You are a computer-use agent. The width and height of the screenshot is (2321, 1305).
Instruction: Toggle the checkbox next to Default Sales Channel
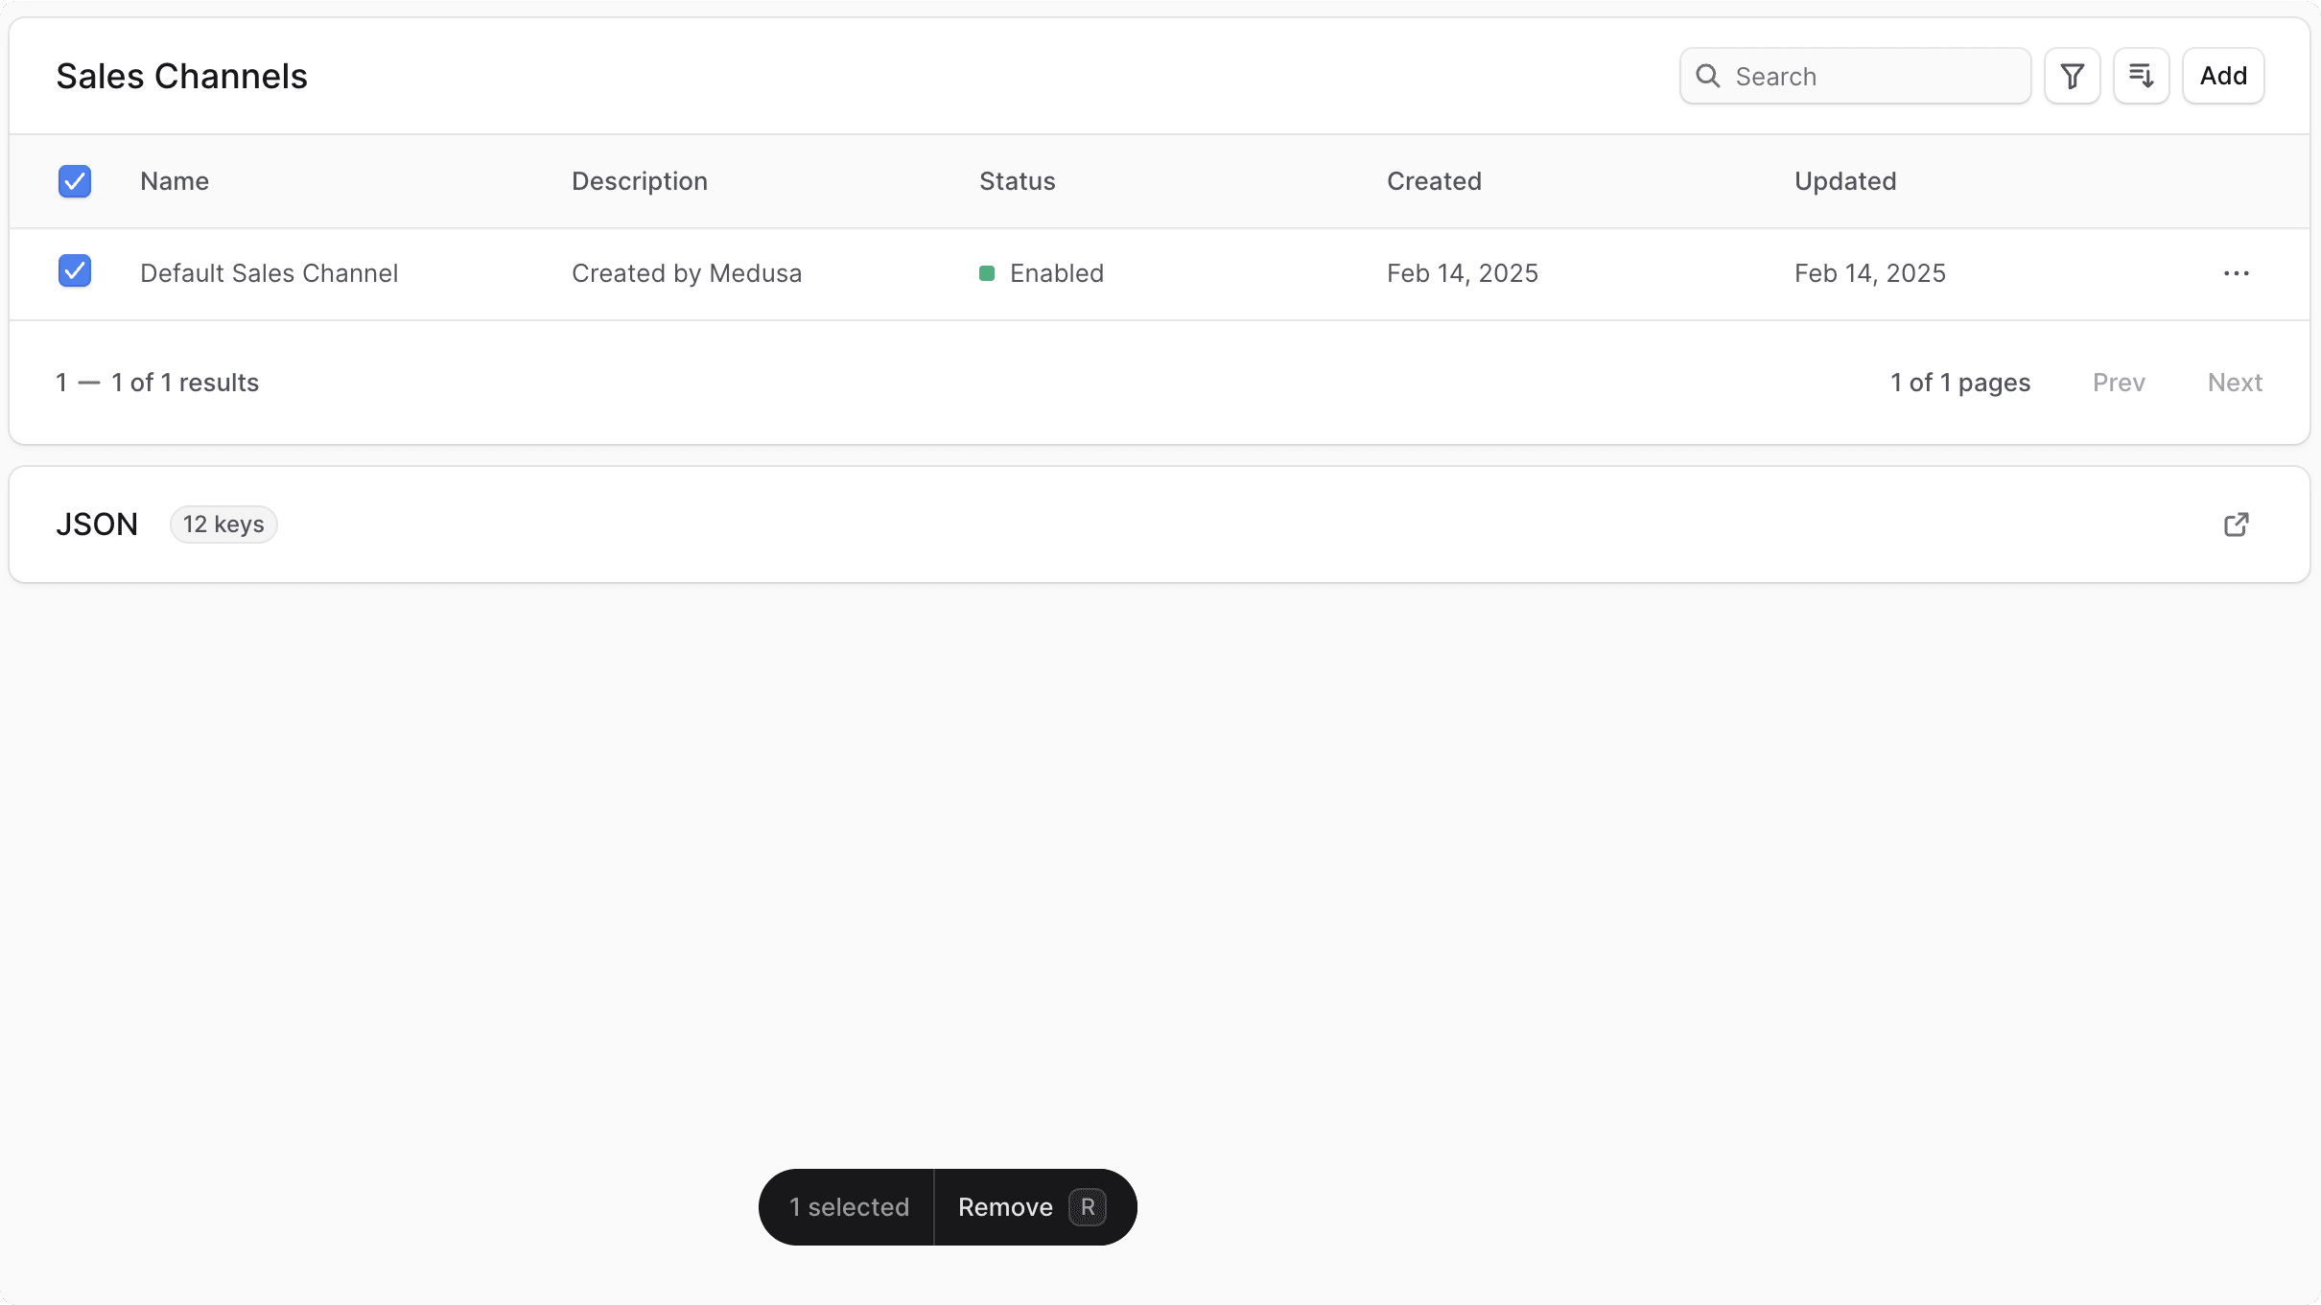pos(74,270)
